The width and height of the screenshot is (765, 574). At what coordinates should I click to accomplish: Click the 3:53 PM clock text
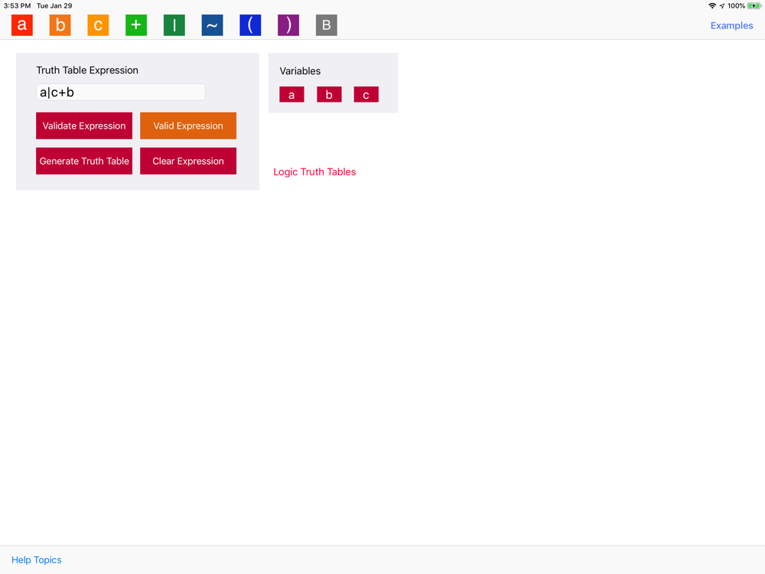coord(17,6)
